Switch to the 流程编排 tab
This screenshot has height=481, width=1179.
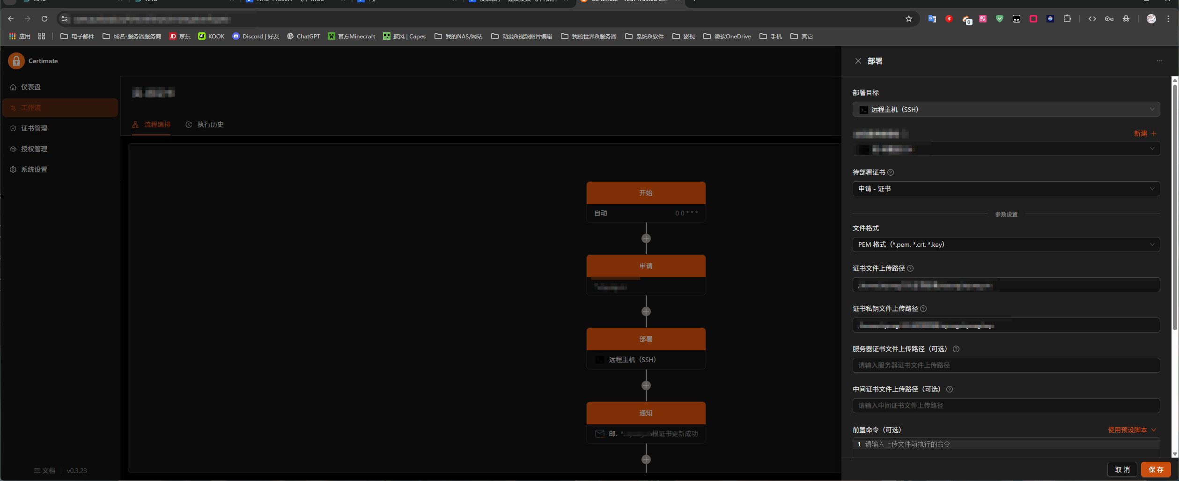(x=151, y=125)
